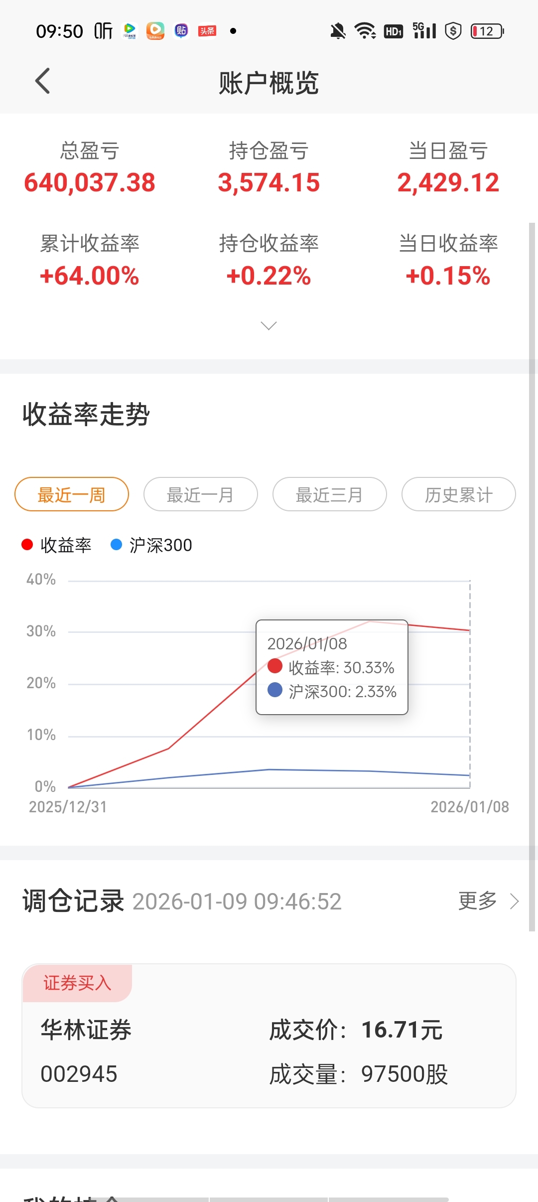Tap the shield dollar security icon
This screenshot has width=538, height=1202.
pyautogui.click(x=453, y=31)
